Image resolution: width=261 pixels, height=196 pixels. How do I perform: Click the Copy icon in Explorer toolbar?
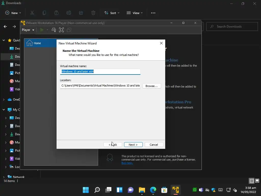[x=44, y=13]
